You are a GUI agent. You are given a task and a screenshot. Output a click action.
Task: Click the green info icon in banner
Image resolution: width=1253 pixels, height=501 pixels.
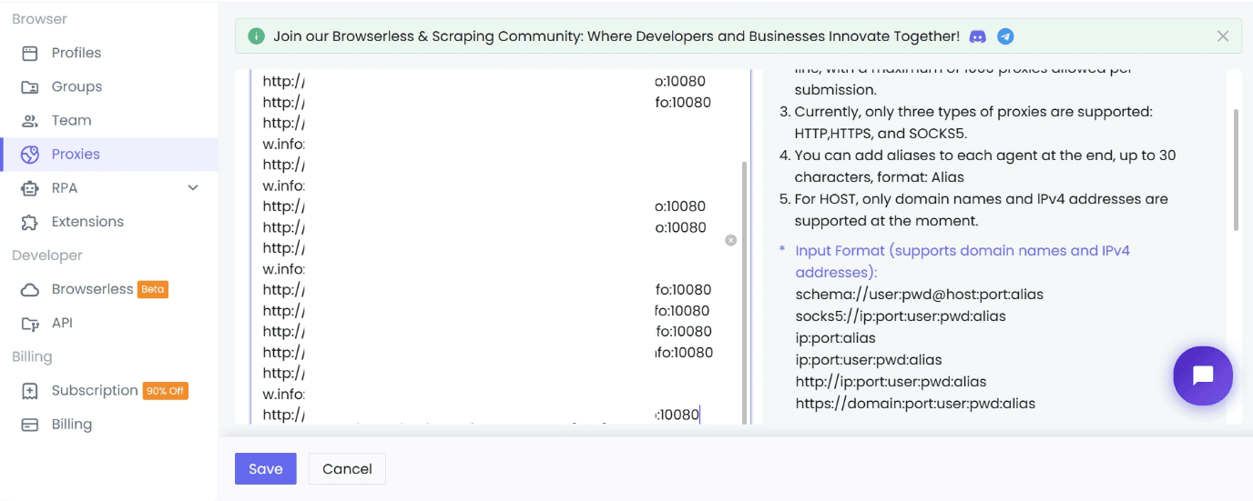click(257, 36)
